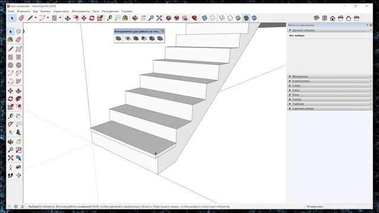Pick the Scale tool in the top toolbar

point(100,18)
